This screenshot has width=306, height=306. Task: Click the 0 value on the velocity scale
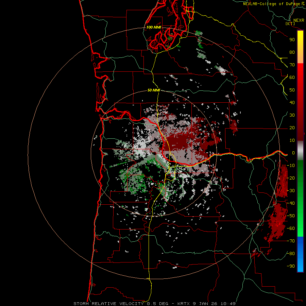(x=293, y=153)
